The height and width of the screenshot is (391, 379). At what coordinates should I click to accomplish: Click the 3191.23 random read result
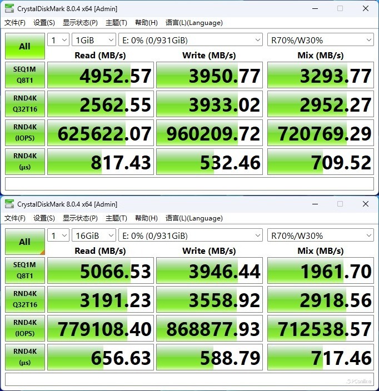(101, 299)
